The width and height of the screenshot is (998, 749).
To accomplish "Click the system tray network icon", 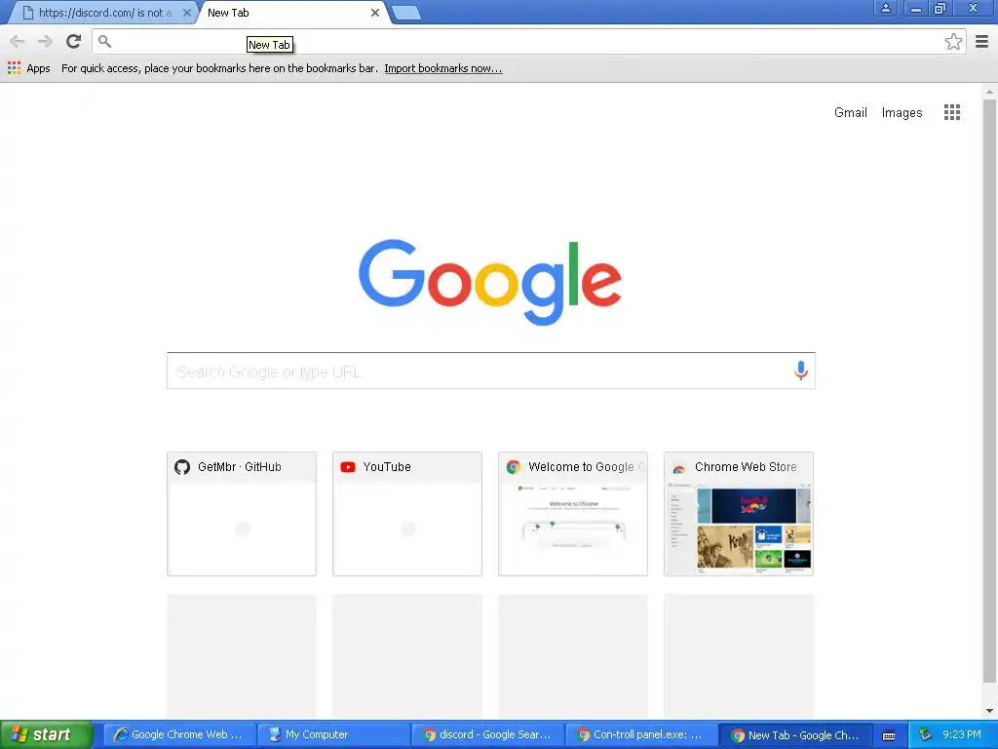I will (925, 734).
